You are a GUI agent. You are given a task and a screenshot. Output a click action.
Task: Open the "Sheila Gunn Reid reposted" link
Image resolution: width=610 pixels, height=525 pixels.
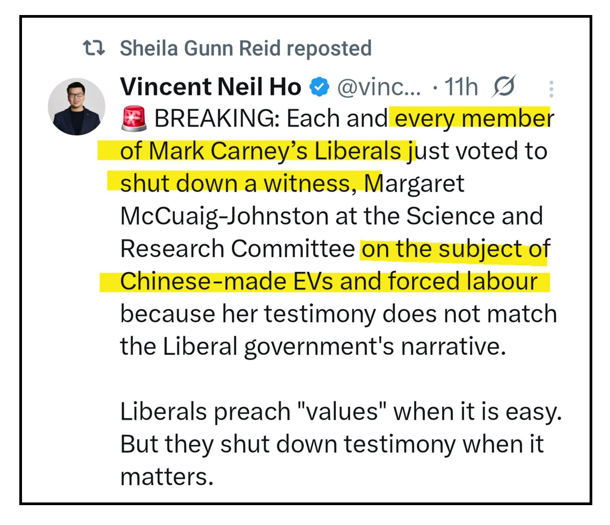tap(245, 48)
